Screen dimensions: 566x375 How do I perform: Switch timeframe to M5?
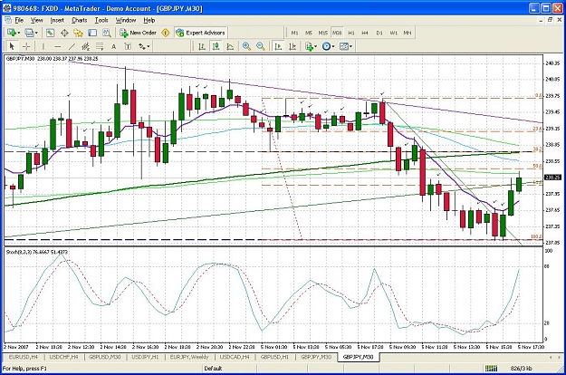309,33
